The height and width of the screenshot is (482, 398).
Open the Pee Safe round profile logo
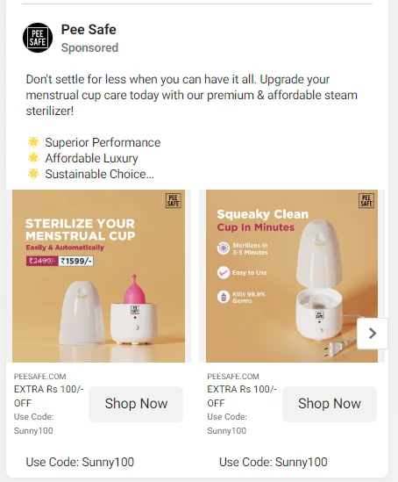coord(38,38)
